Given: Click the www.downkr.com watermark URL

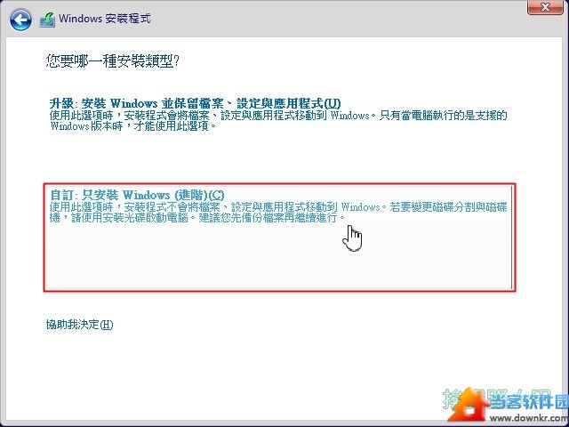Looking at the screenshot, I should coord(526,417).
